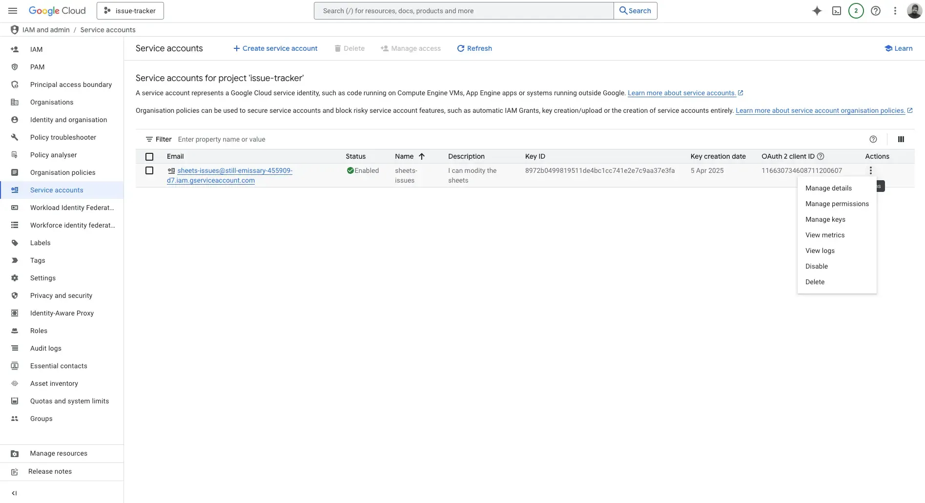Image resolution: width=925 pixels, height=503 pixels.
Task: Open the main navigation hamburger menu
Action: click(13, 11)
